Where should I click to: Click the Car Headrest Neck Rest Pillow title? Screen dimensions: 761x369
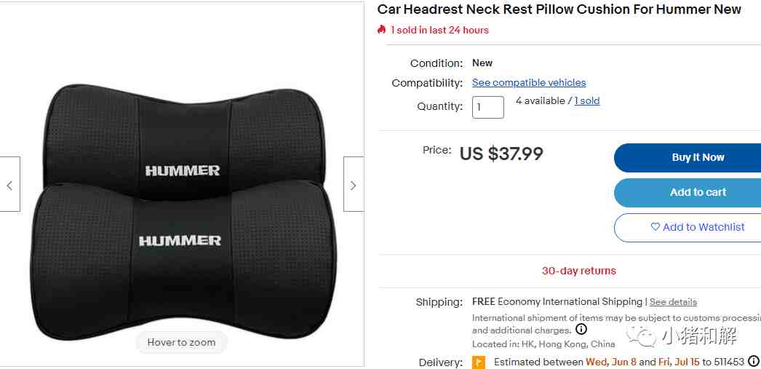(559, 9)
